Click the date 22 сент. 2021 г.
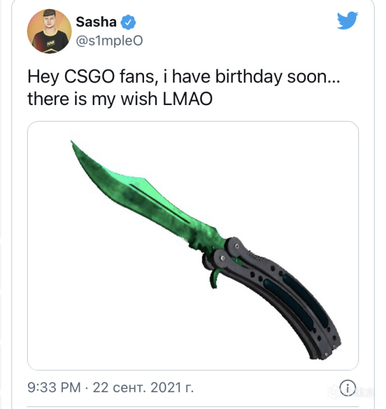The width and height of the screenshot is (386, 409). [x=143, y=387]
